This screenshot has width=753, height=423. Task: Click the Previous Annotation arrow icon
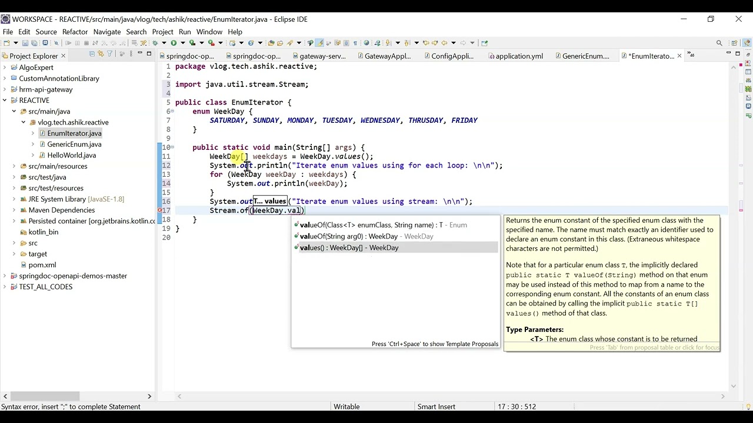(406, 43)
